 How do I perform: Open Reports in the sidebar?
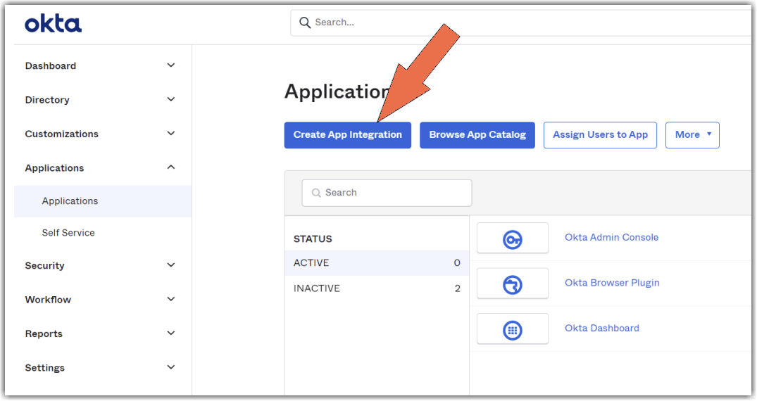(44, 333)
